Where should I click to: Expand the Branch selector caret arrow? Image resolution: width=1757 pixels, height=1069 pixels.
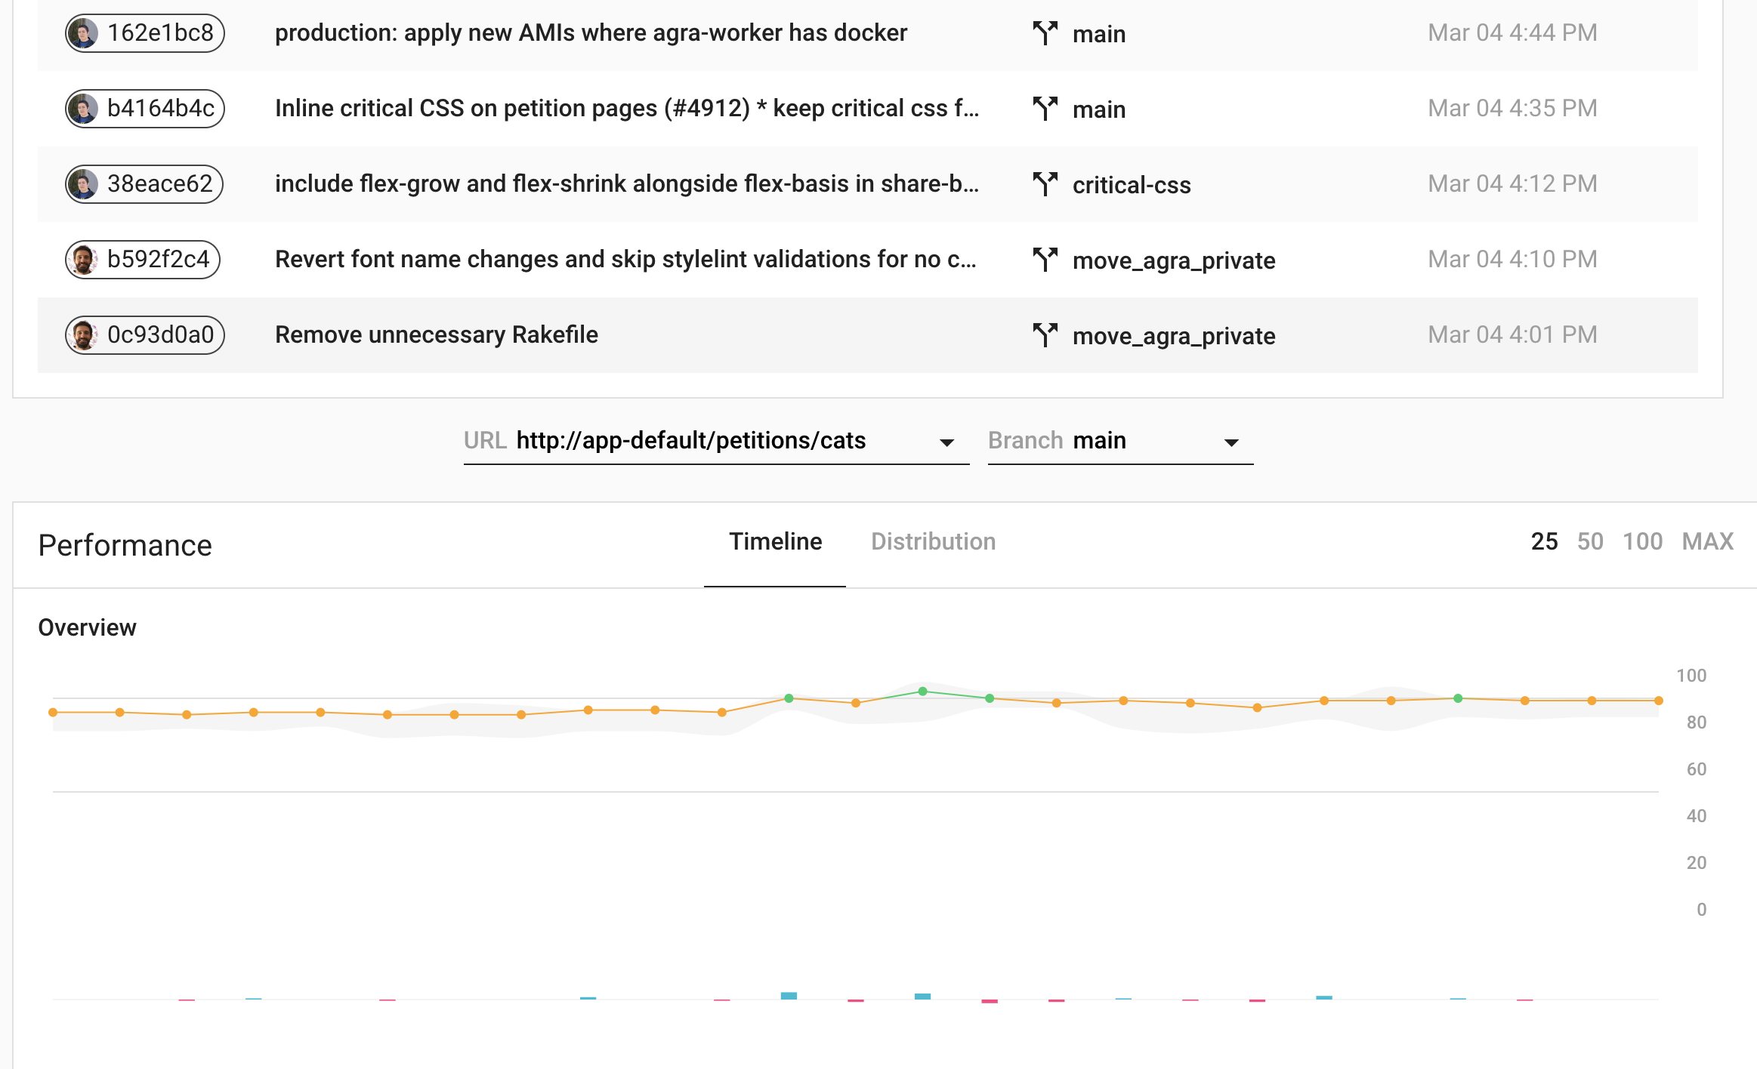point(1230,441)
